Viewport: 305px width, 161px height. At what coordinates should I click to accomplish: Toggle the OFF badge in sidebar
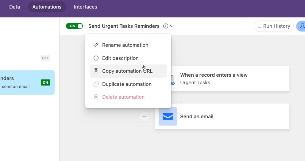point(45,58)
